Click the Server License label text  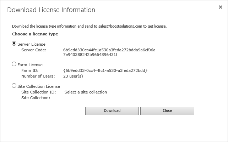pos(31,44)
